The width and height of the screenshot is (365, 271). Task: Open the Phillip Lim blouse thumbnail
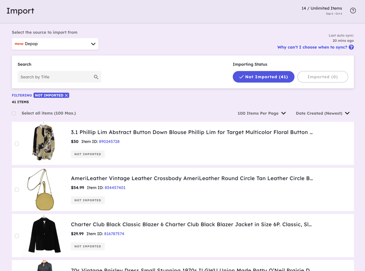click(x=43, y=142)
